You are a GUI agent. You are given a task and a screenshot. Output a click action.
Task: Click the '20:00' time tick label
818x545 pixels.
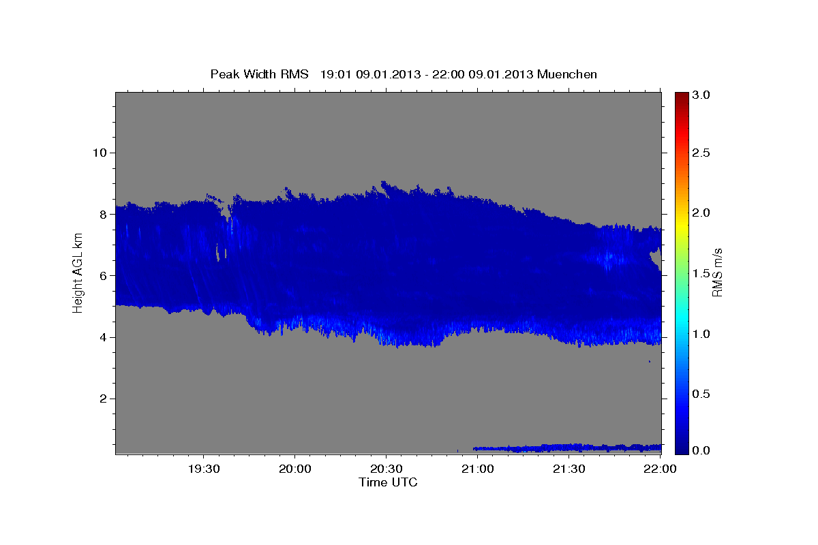click(294, 469)
